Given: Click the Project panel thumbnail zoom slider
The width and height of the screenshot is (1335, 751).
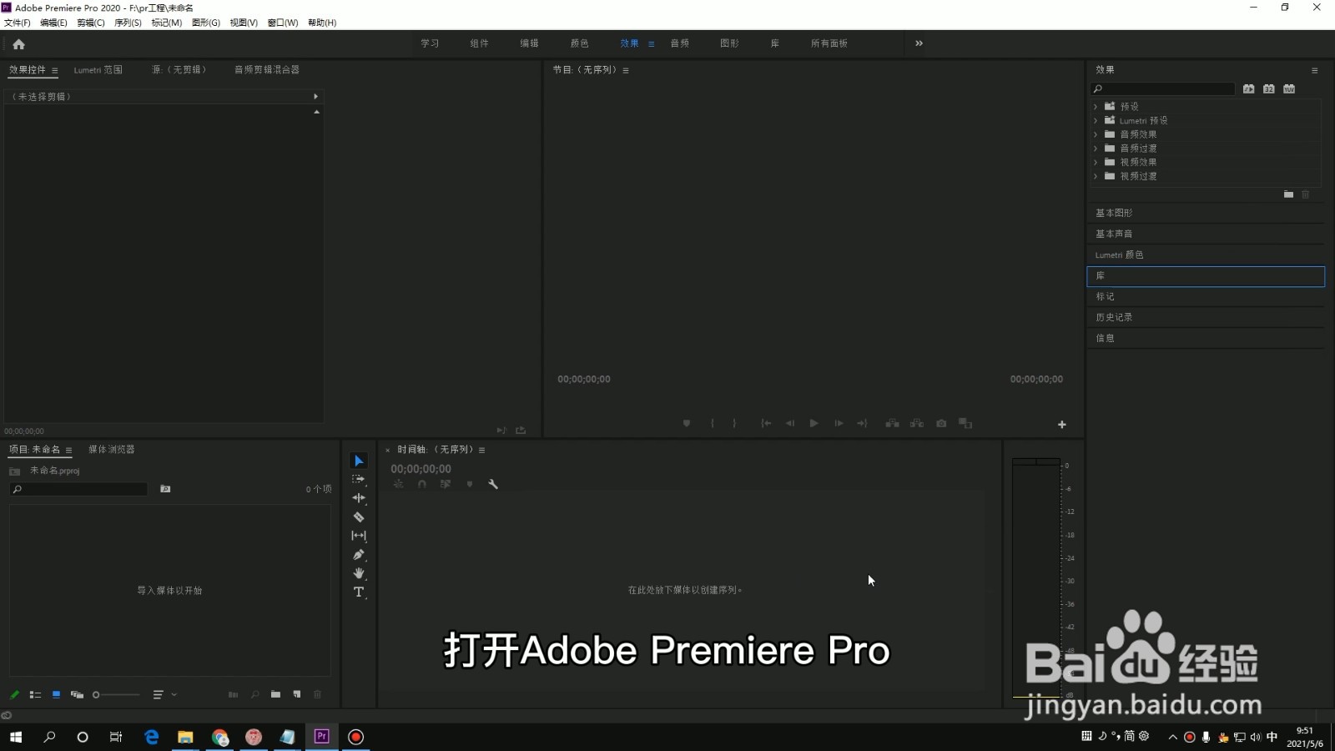Looking at the screenshot, I should [x=117, y=694].
